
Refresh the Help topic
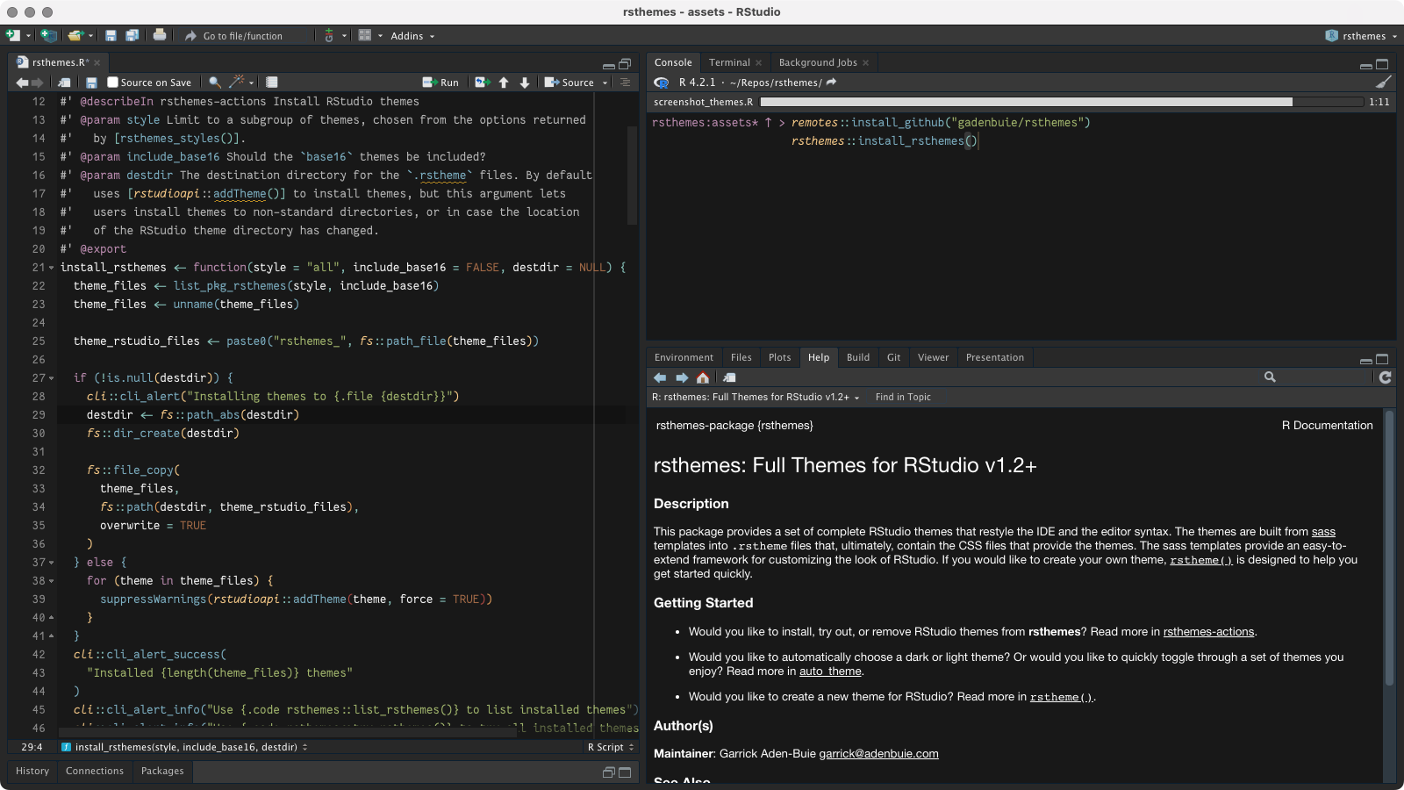coord(1385,377)
